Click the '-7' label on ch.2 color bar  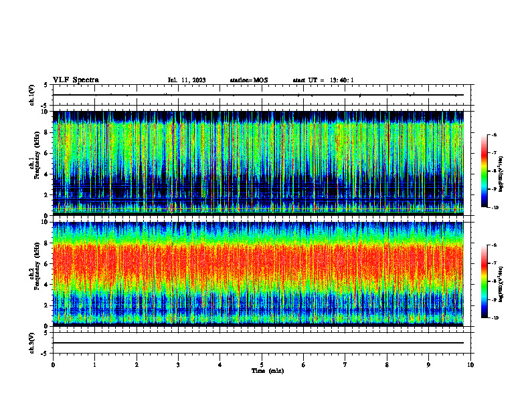(494, 263)
